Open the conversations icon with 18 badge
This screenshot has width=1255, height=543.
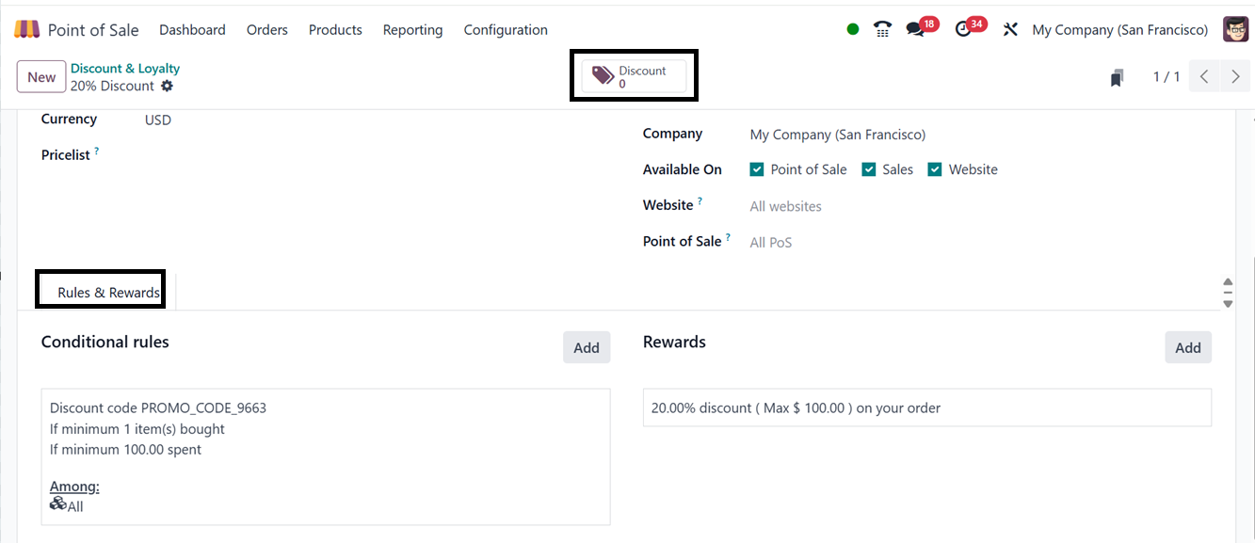click(915, 29)
